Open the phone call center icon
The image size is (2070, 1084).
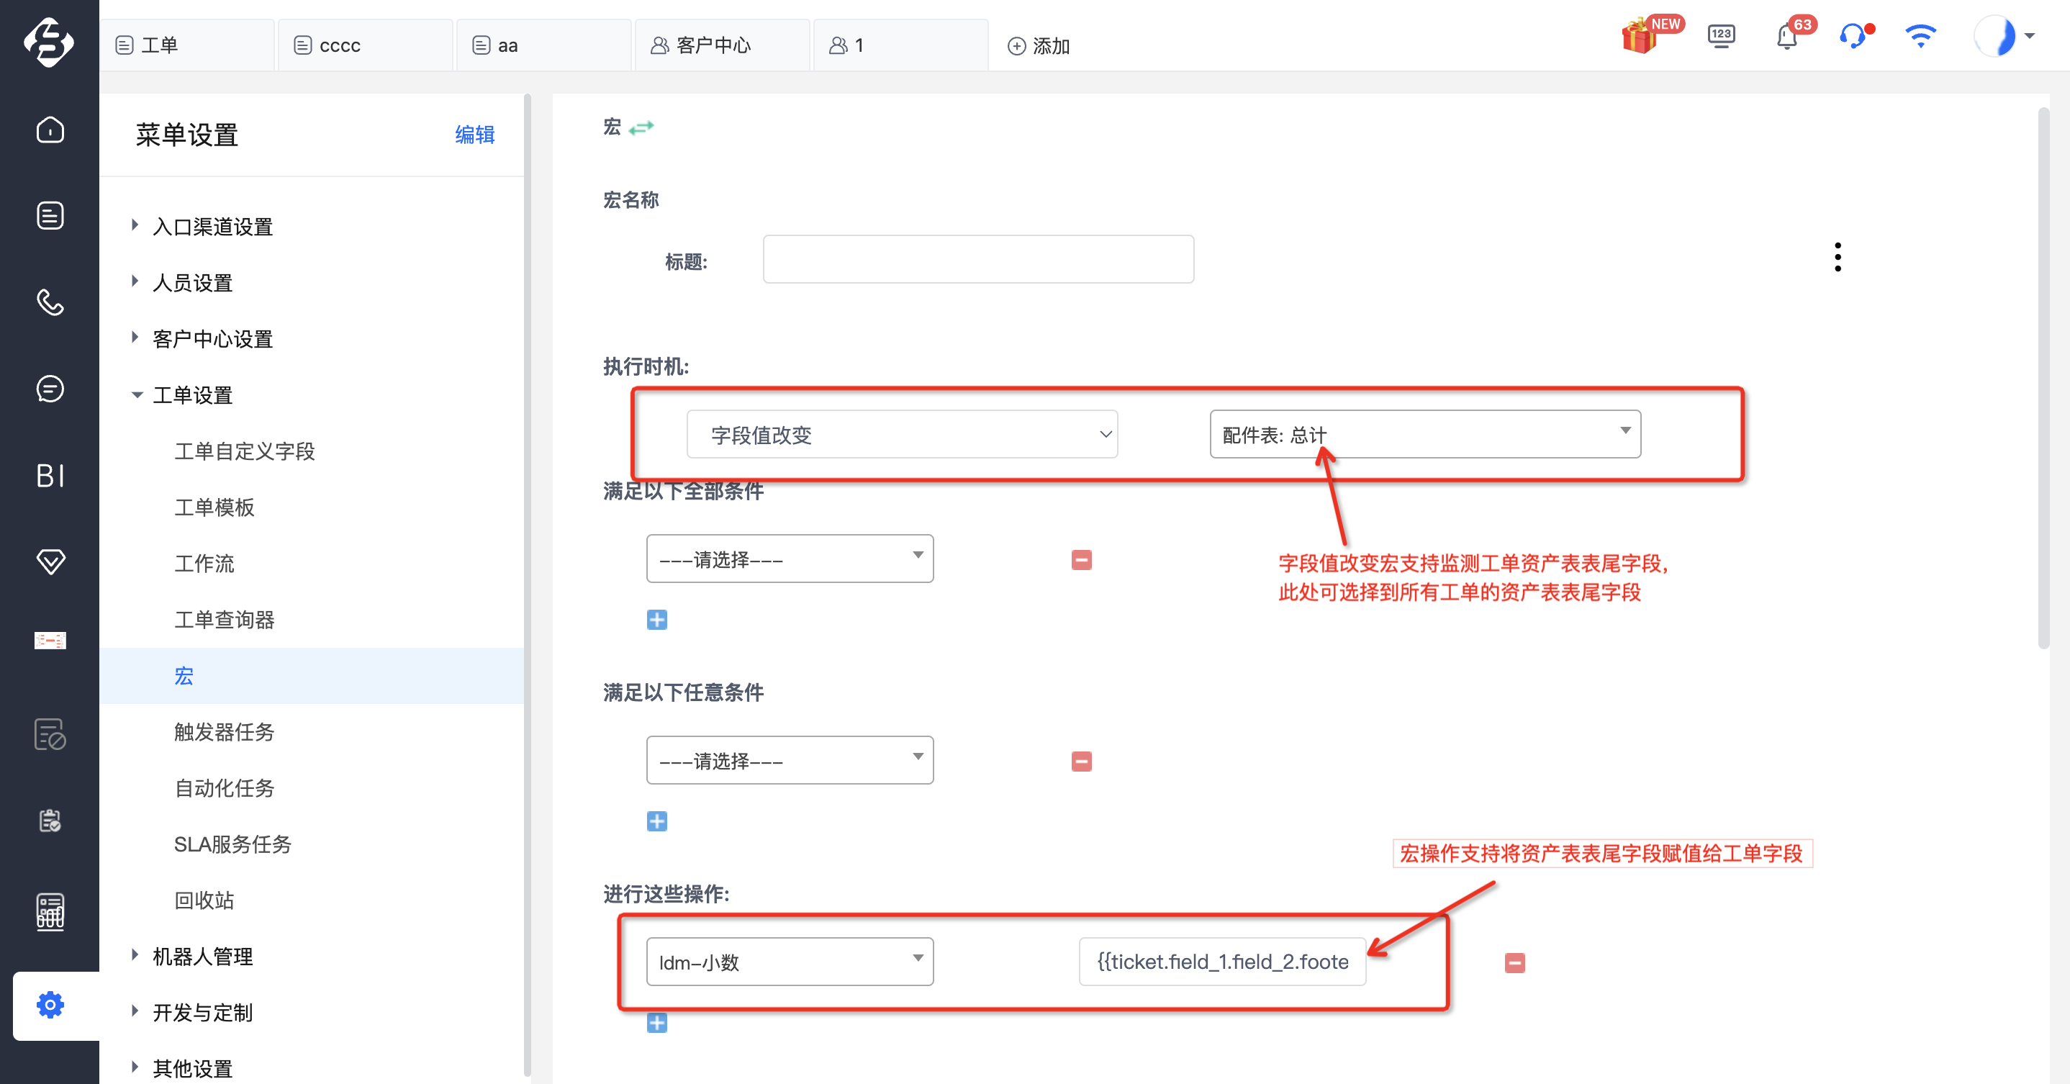pyautogui.click(x=50, y=302)
